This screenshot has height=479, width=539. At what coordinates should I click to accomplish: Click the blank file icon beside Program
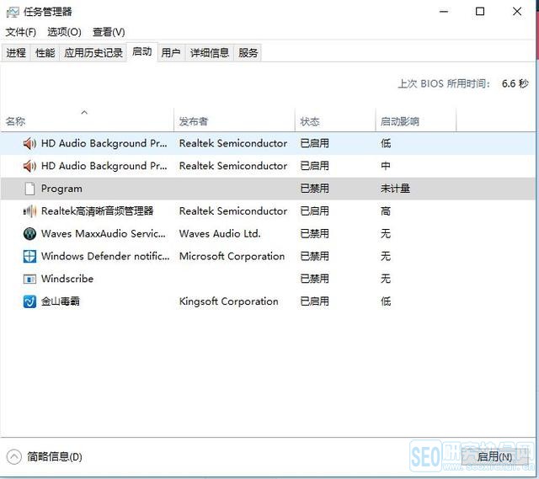[29, 189]
